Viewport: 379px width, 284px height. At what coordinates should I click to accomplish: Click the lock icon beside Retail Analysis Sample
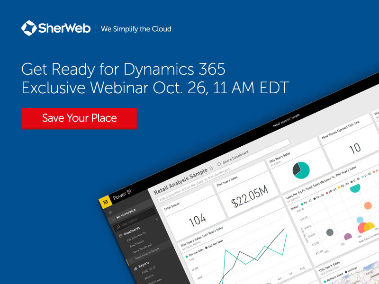(211, 168)
